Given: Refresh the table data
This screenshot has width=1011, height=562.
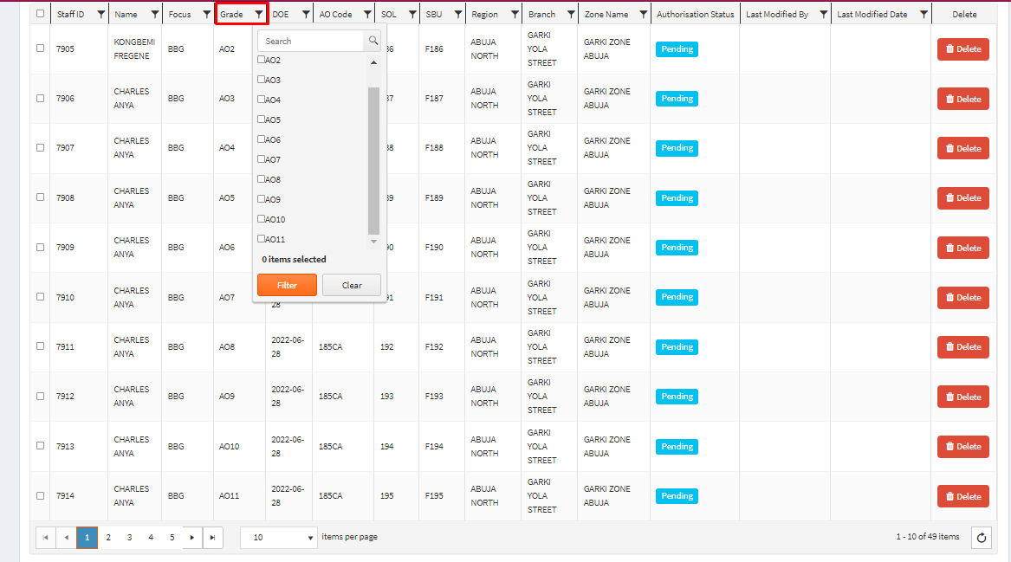Looking at the screenshot, I should coord(980,537).
